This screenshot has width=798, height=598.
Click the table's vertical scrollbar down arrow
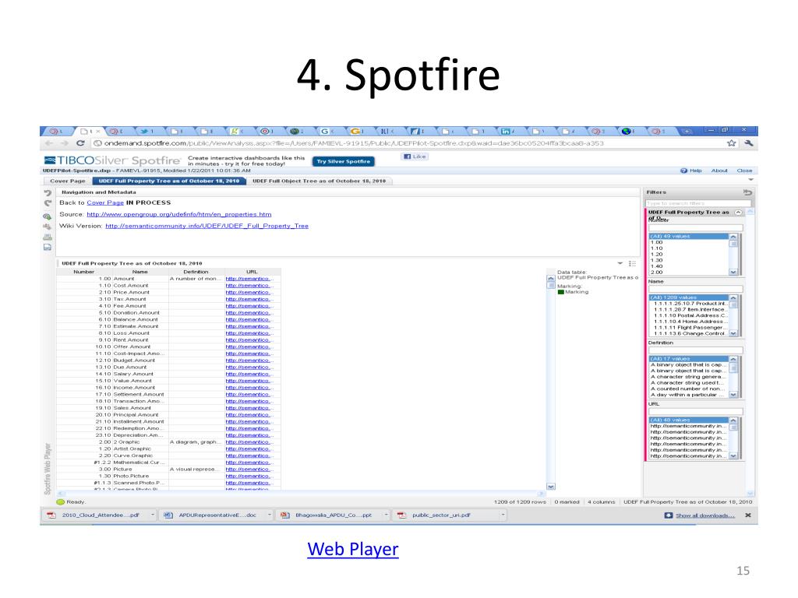(551, 487)
